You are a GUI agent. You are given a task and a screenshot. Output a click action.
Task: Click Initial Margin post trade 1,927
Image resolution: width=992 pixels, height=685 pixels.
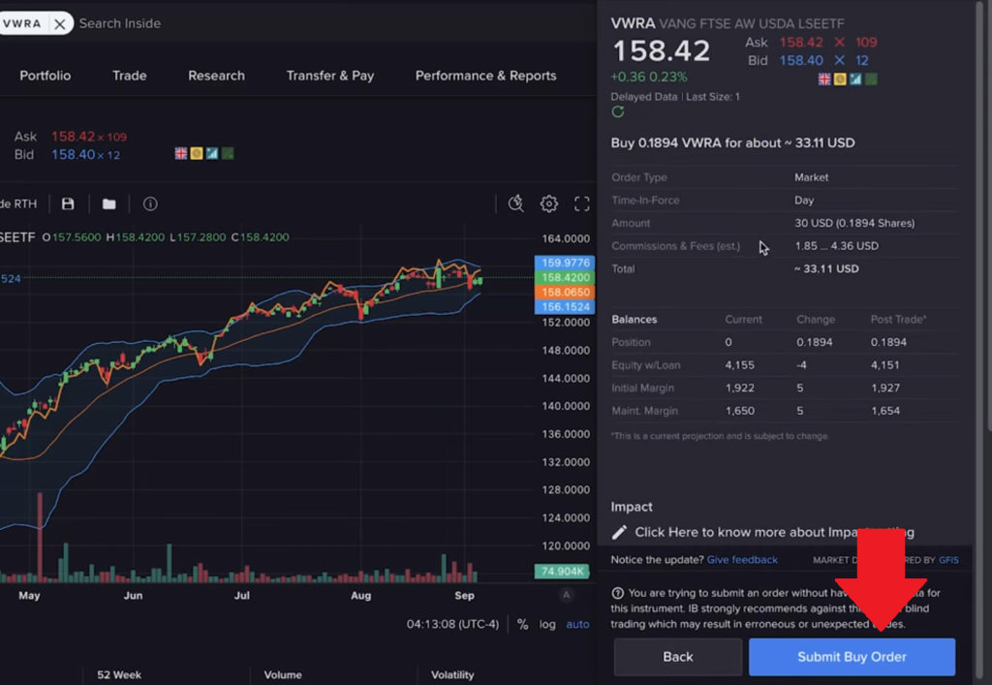click(x=885, y=388)
